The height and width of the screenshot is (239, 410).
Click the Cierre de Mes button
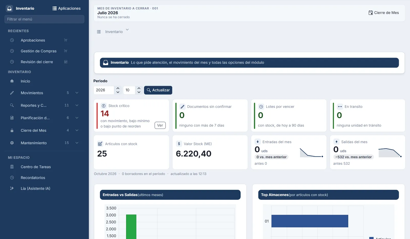pos(384,13)
